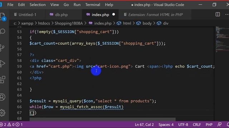Click the Shopping1808A folder breadcrumb
This screenshot has width=229, height=128.
point(69,23)
